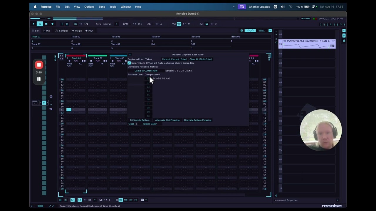
Task: Select stored dump row D-3 G-2 F-2 A#2
Action: click(162, 79)
